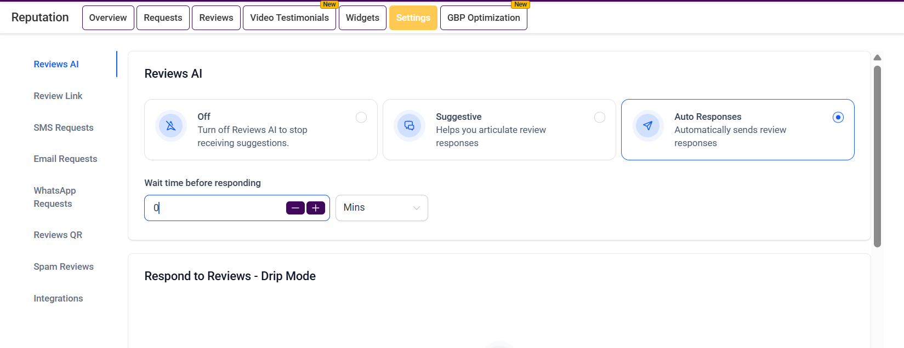Select the highlighted Settings tab

click(x=413, y=18)
